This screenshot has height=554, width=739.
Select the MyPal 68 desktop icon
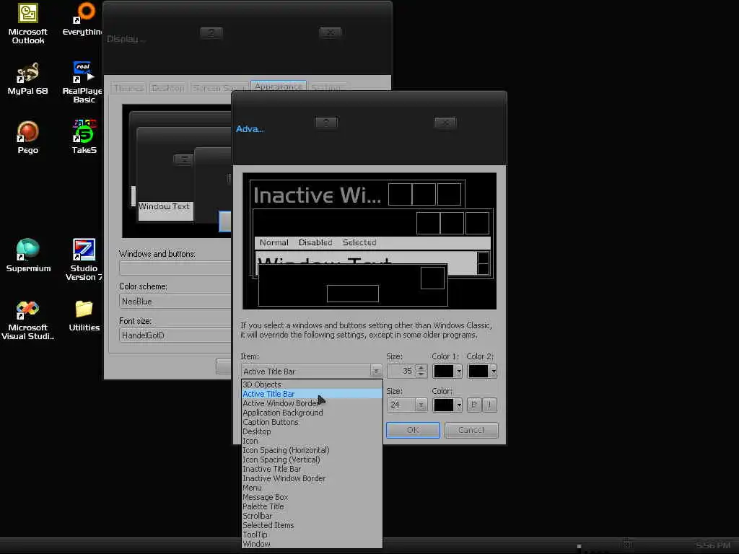[28, 79]
